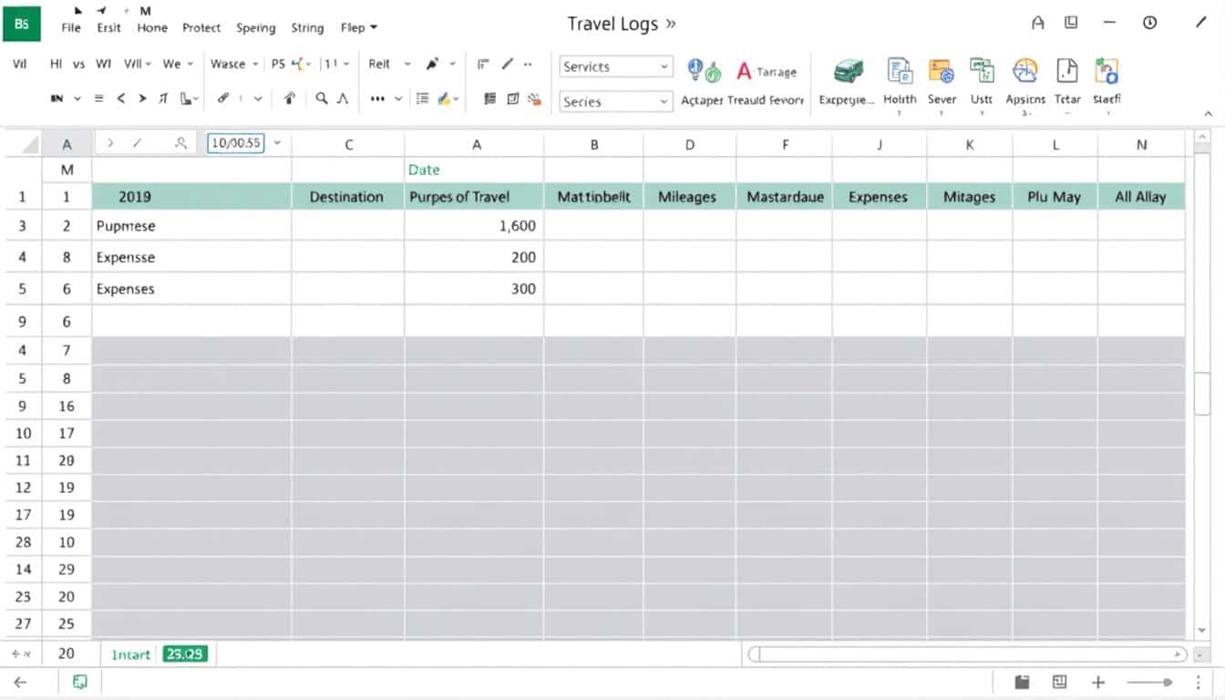The height and width of the screenshot is (700, 1225).
Task: Expand the Flep dropdown menu
Action: pos(358,27)
